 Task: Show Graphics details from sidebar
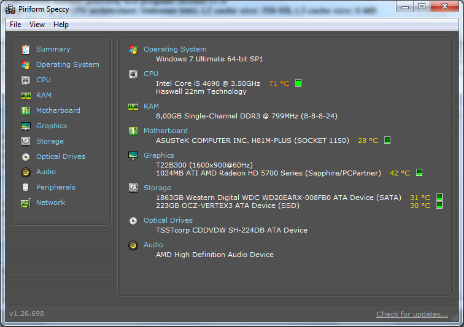pos(52,126)
